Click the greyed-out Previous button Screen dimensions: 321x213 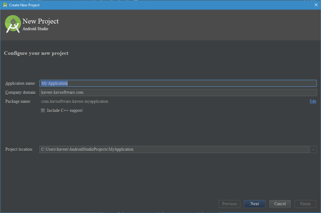click(x=229, y=204)
